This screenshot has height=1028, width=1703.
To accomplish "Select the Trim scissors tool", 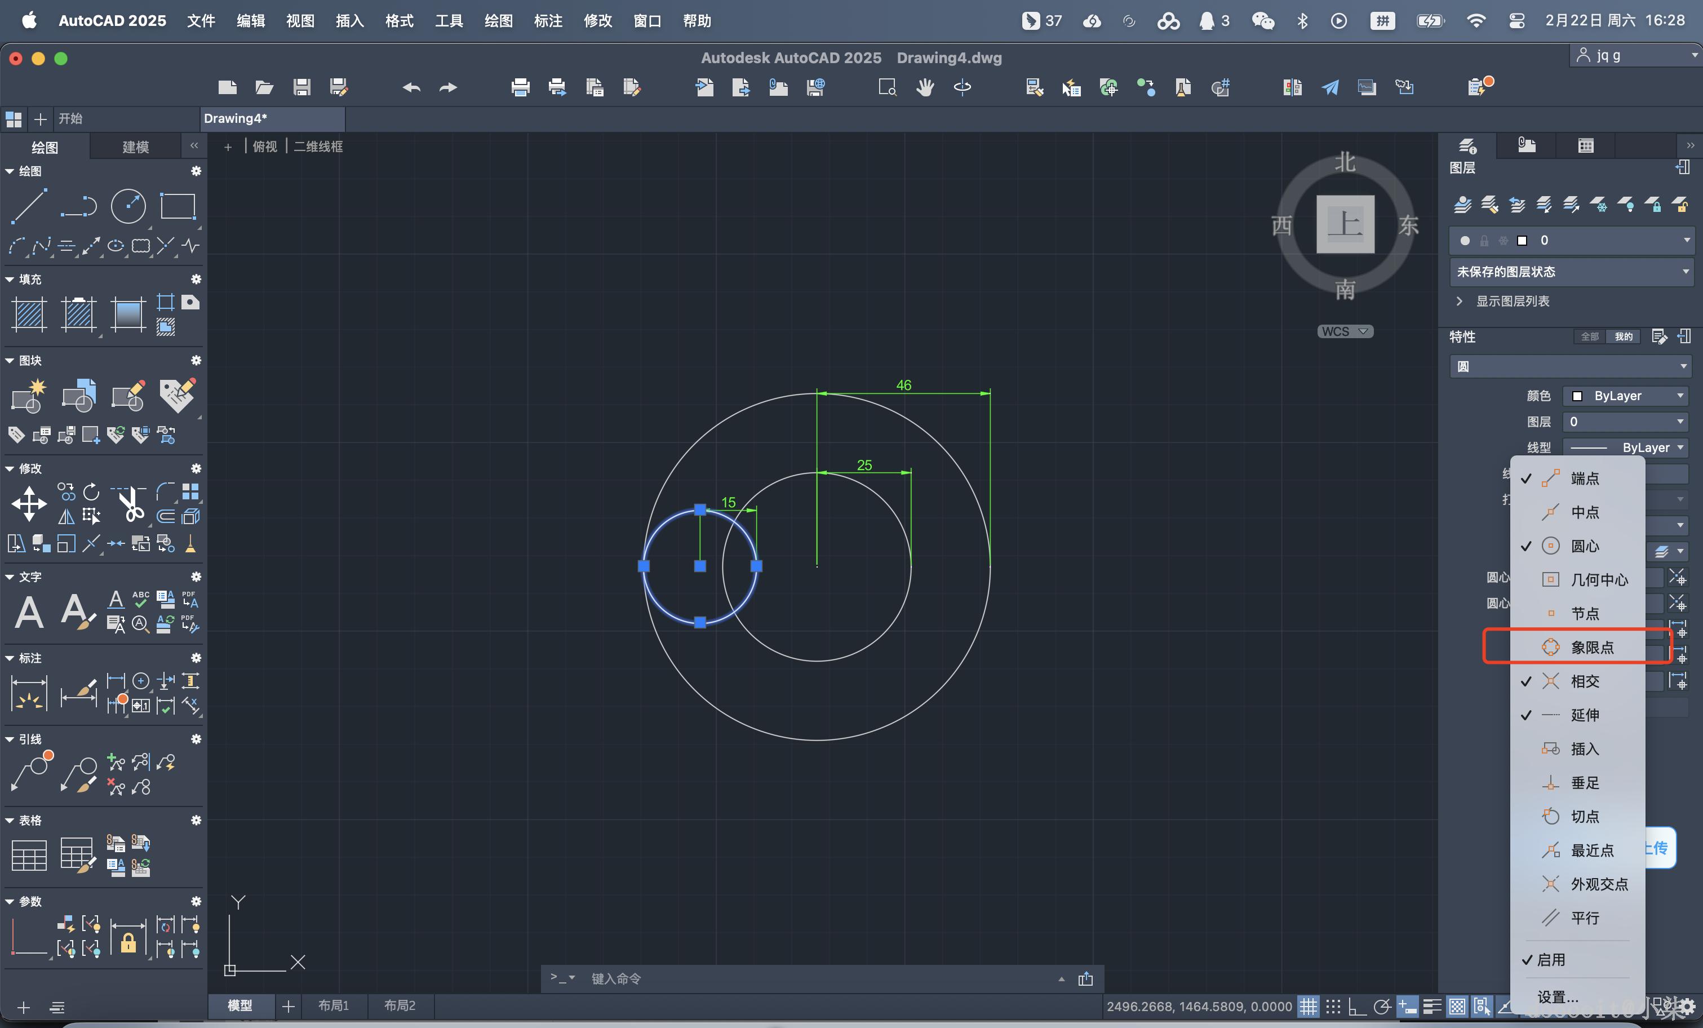I will point(130,503).
